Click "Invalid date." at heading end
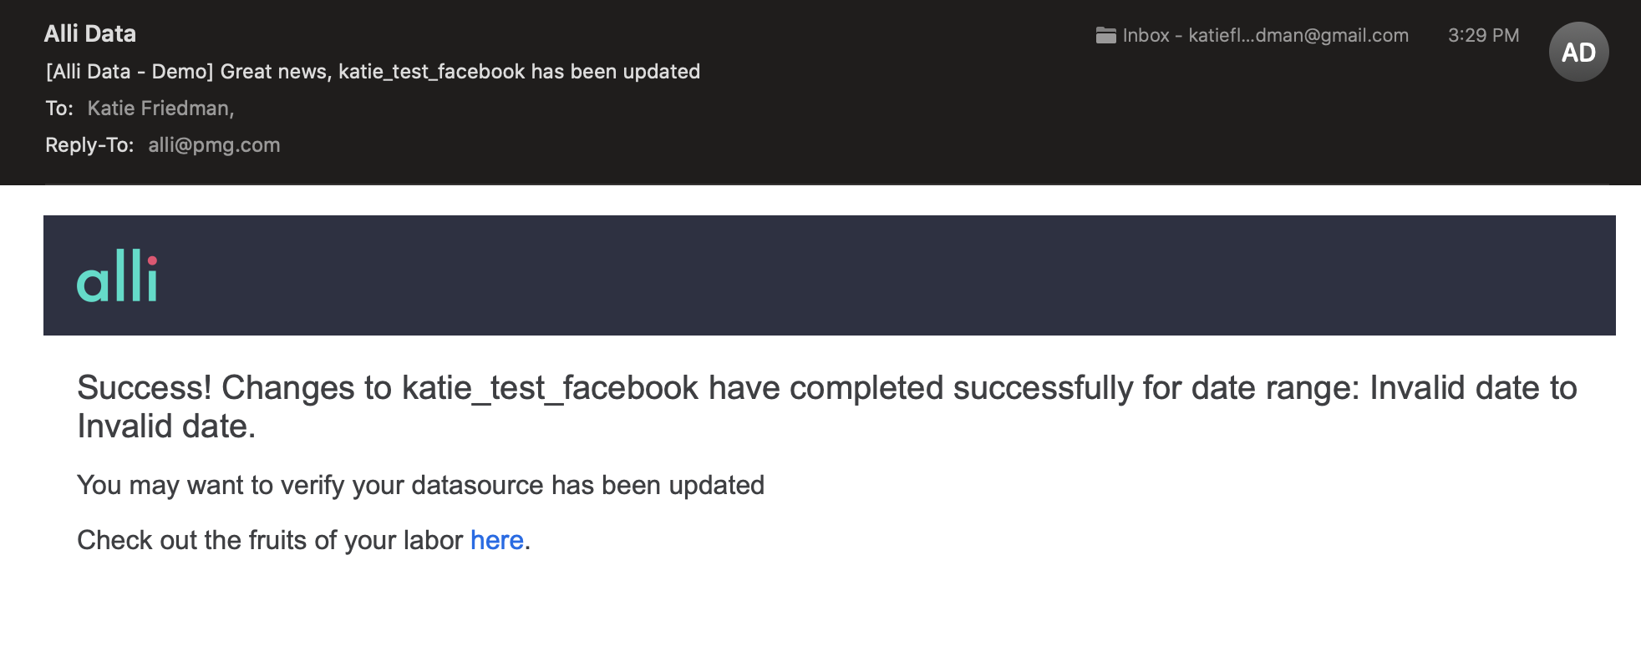This screenshot has height=651, width=1641. [166, 426]
